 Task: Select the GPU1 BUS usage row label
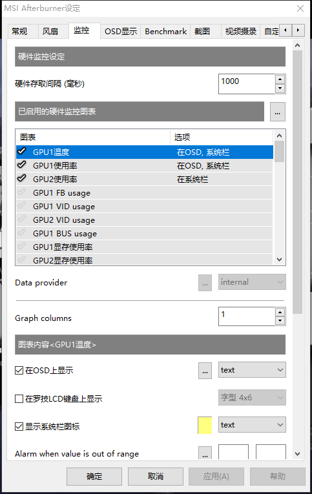(65, 234)
